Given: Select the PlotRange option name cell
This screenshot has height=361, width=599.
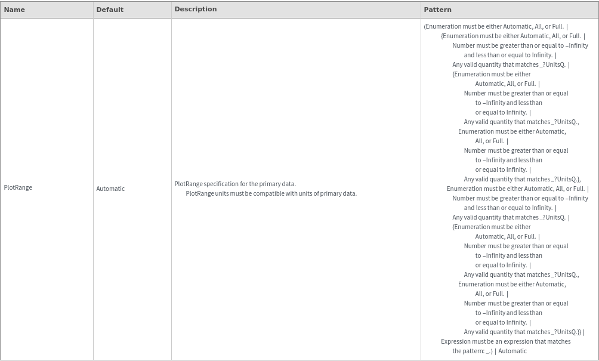Looking at the screenshot, I should (18, 187).
